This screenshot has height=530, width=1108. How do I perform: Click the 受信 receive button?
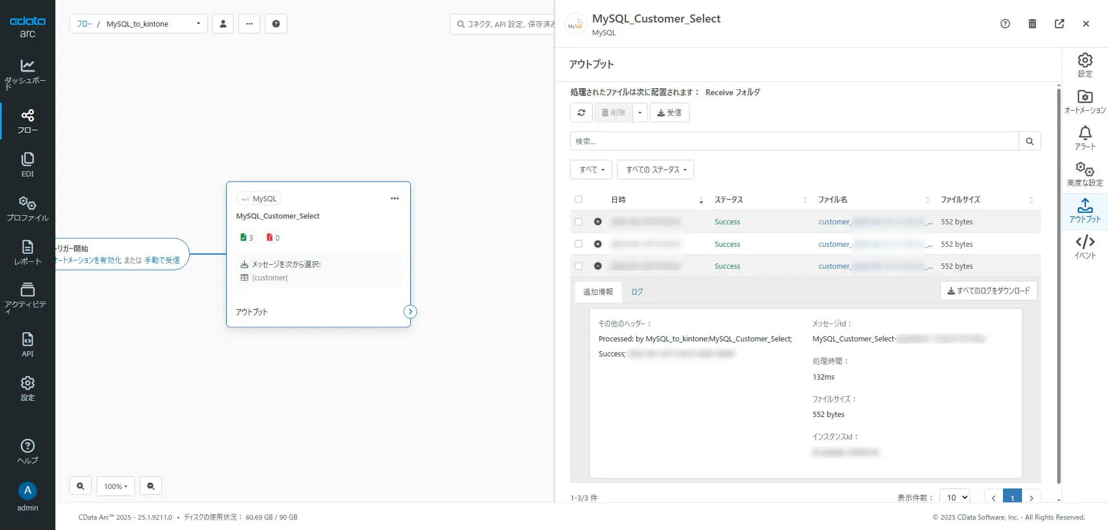pos(669,112)
